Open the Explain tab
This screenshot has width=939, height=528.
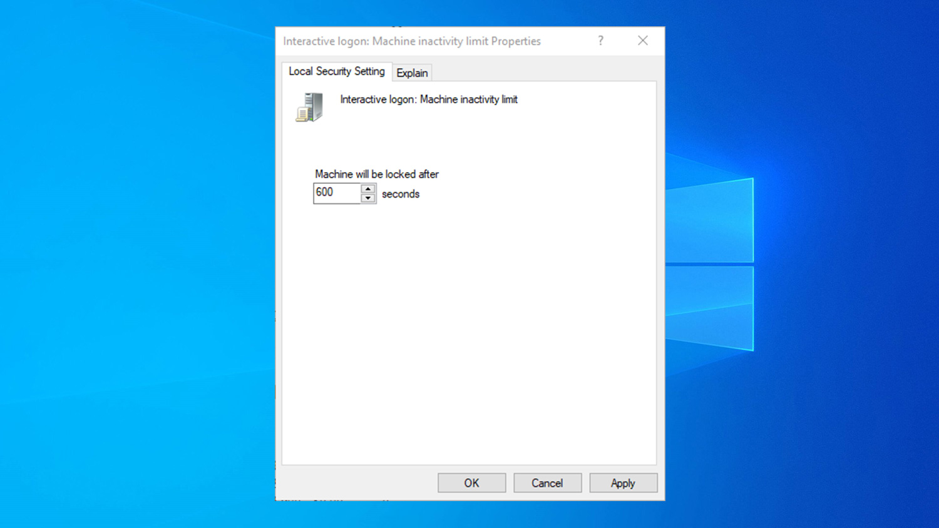tap(412, 73)
